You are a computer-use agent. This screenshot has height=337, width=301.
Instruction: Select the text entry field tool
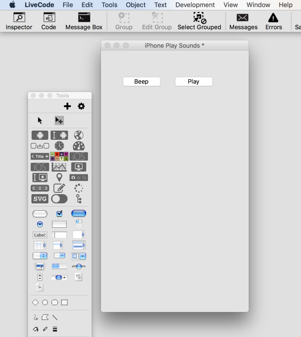(x=59, y=235)
